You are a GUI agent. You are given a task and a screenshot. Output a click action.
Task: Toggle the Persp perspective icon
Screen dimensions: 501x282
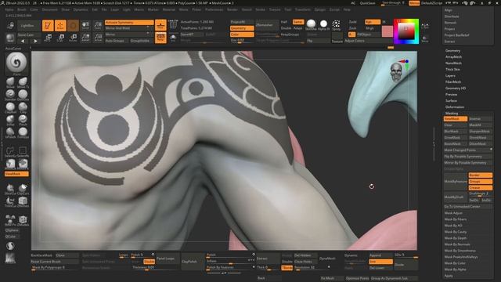pyautogui.click(x=160, y=38)
